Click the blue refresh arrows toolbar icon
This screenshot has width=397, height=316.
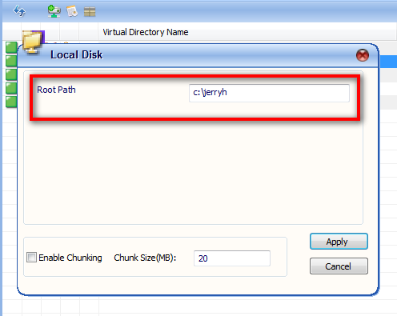[x=19, y=11]
